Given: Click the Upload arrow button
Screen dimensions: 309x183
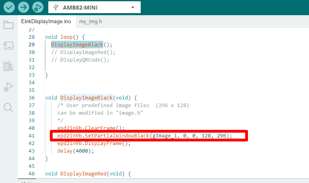Looking at the screenshot, I should click(x=24, y=7).
